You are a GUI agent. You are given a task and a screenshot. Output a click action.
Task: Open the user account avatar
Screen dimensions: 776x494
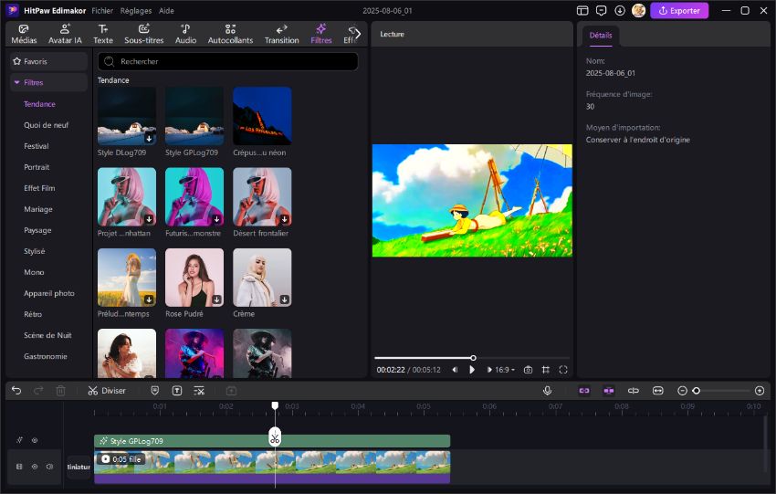click(638, 10)
